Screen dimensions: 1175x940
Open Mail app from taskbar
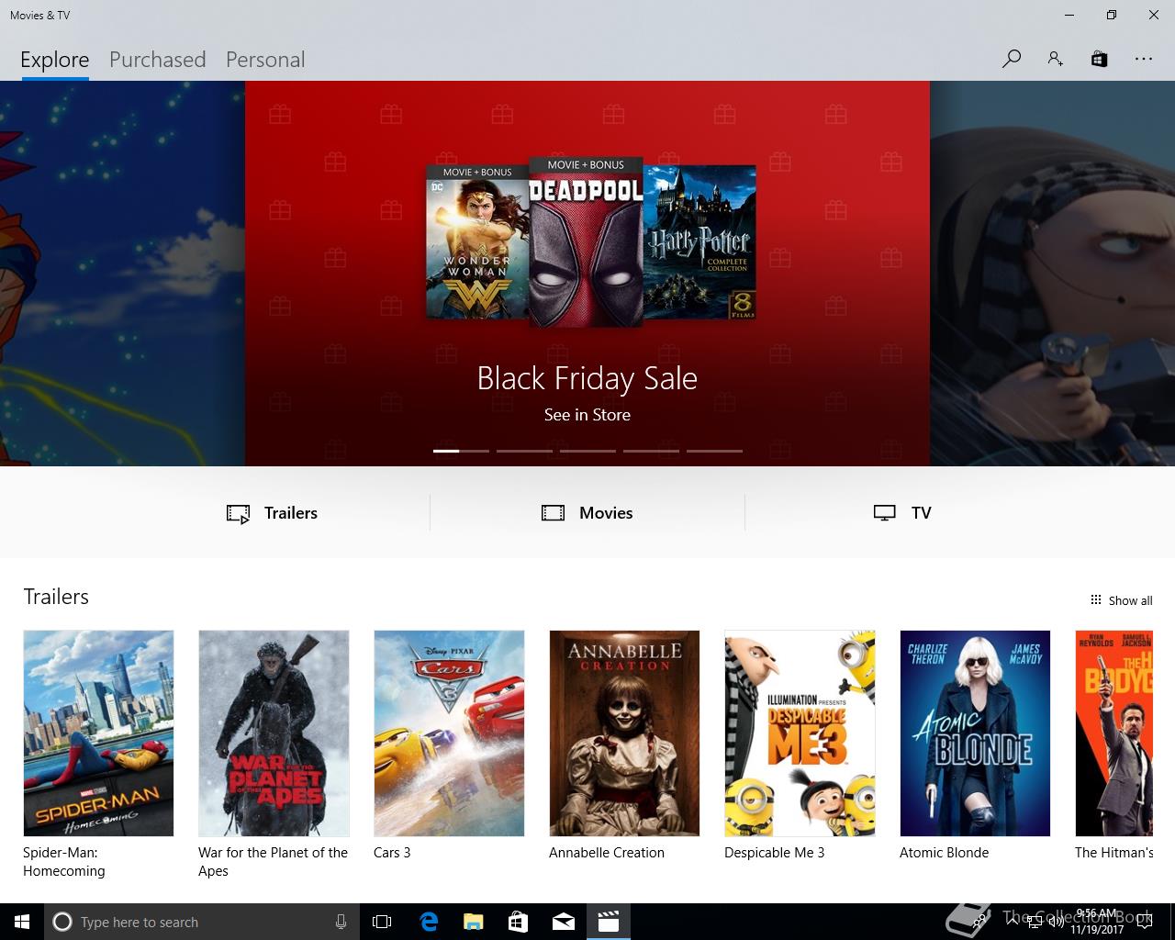(563, 922)
